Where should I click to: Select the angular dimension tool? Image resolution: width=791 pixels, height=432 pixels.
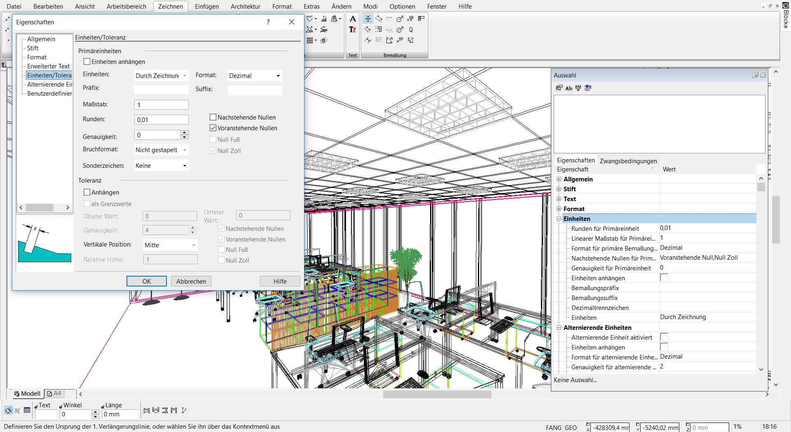390,40
